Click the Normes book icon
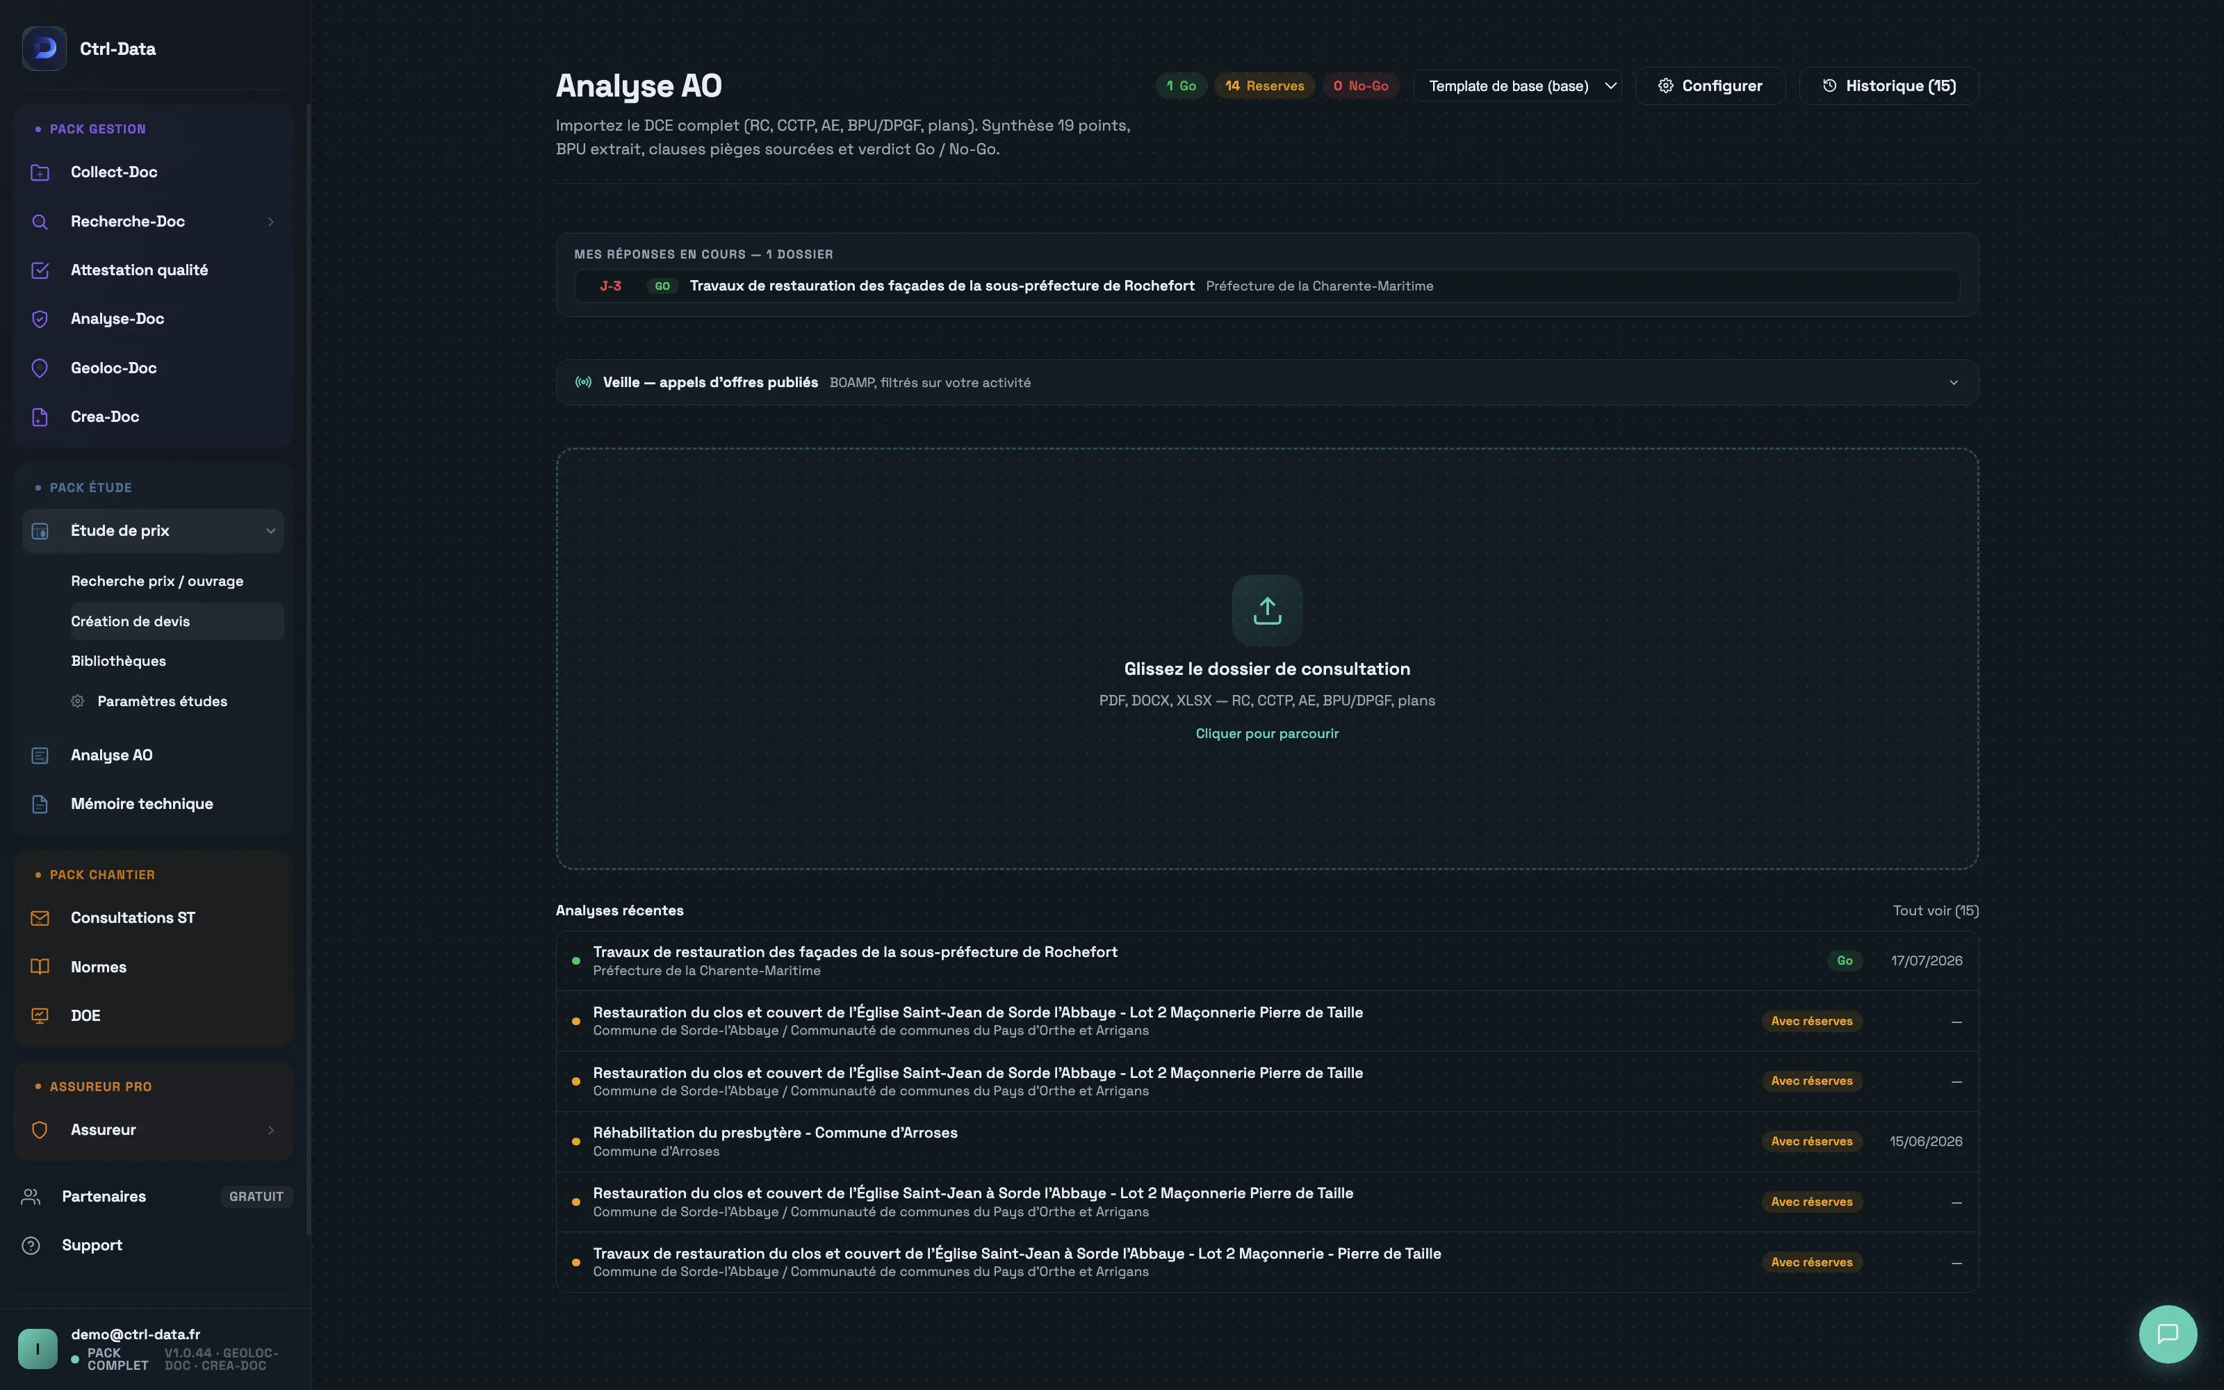The height and width of the screenshot is (1390, 2224). (40, 967)
